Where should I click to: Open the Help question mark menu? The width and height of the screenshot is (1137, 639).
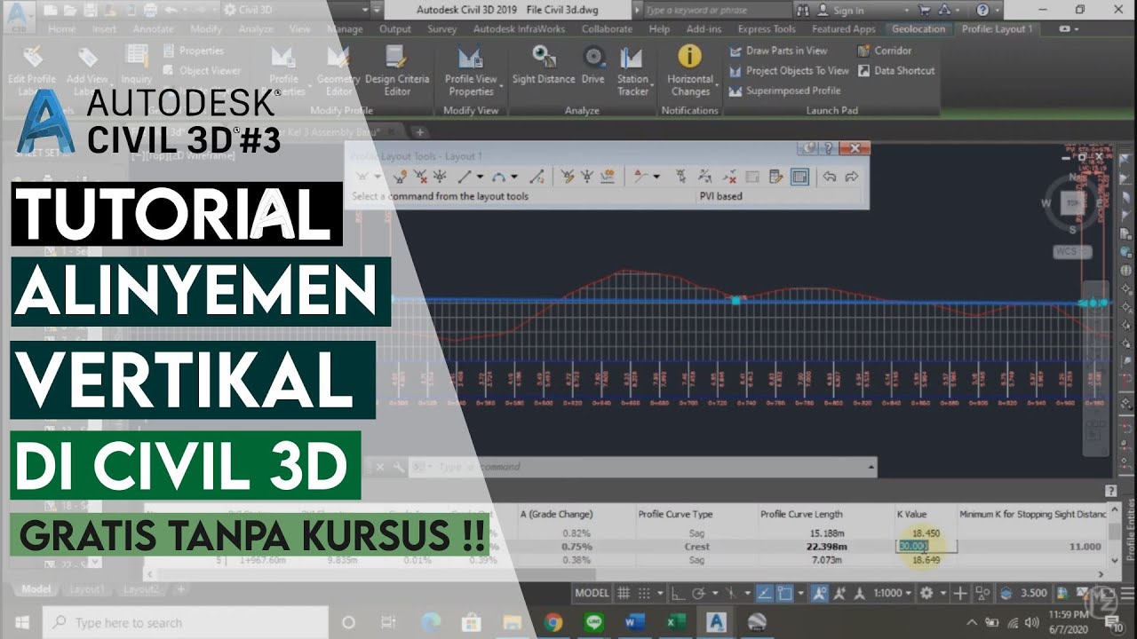click(982, 10)
